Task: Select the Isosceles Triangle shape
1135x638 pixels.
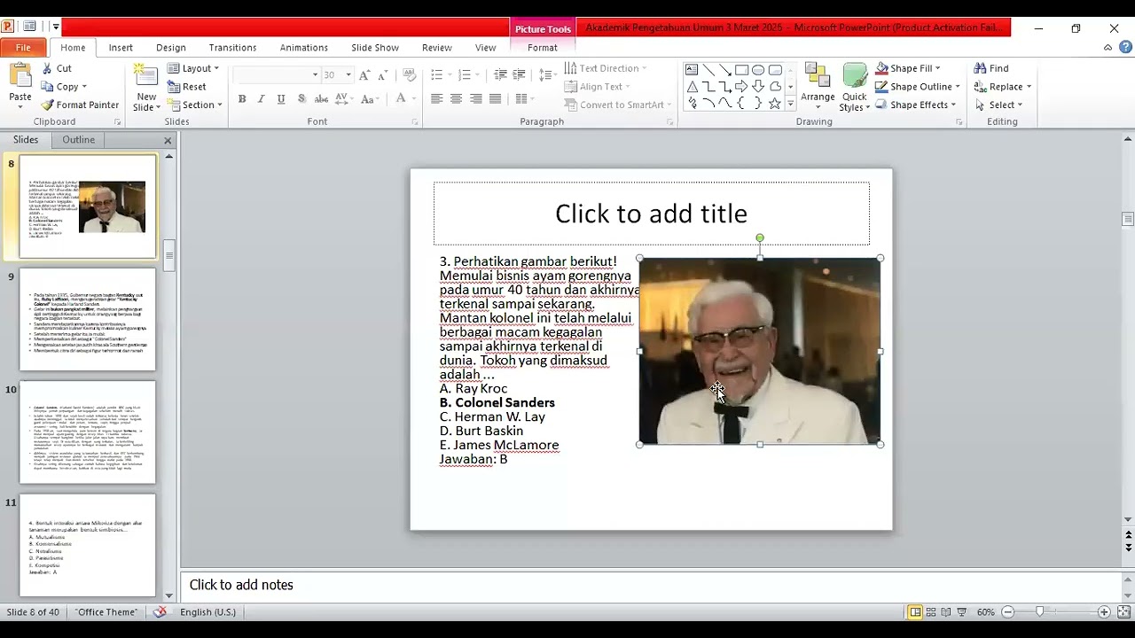Action: pyautogui.click(x=692, y=87)
